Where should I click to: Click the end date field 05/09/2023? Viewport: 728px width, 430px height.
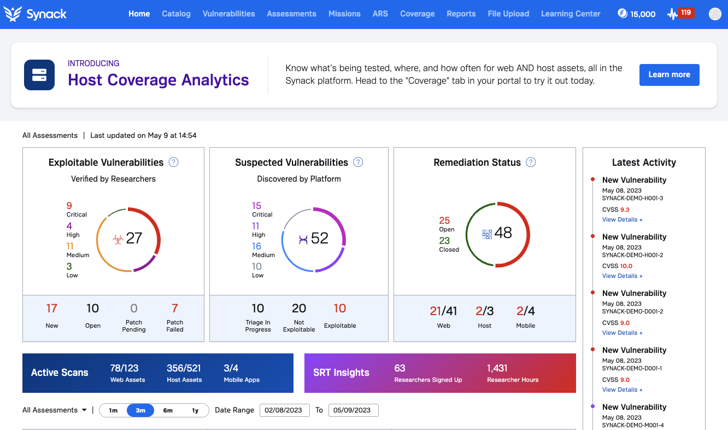point(353,410)
